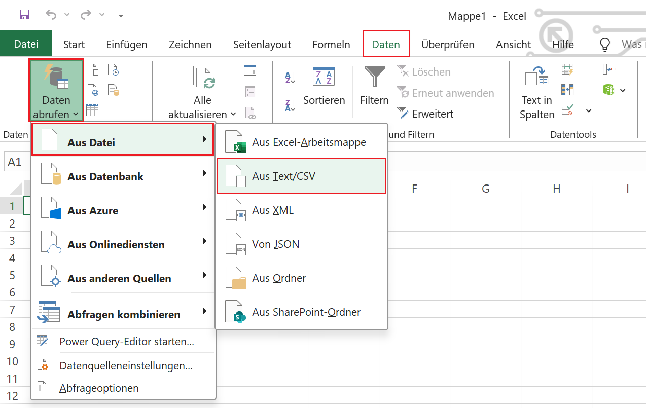Click the Name Box showing A1
The image size is (646, 408).
[15, 162]
